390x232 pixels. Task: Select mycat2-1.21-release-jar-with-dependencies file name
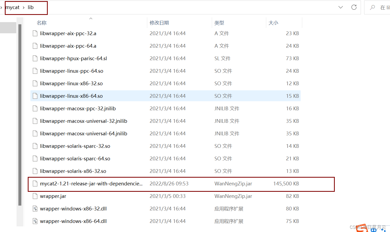[x=91, y=184]
